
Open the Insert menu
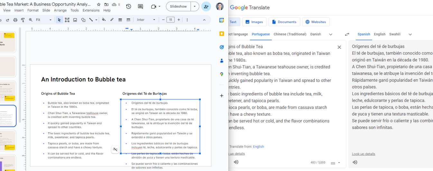click(x=19, y=10)
